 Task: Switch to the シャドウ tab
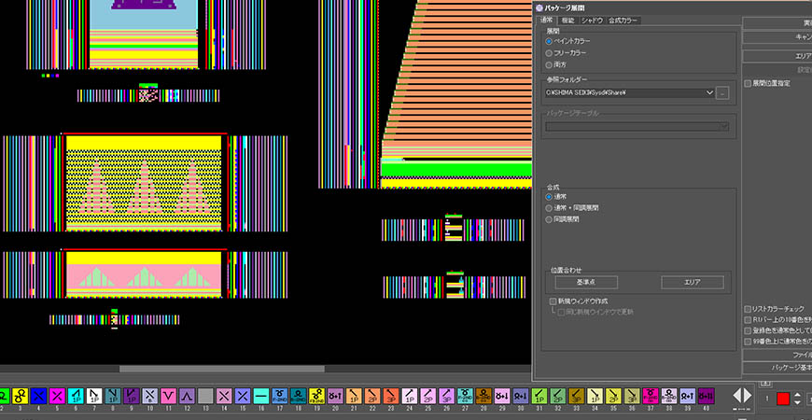pos(592,20)
